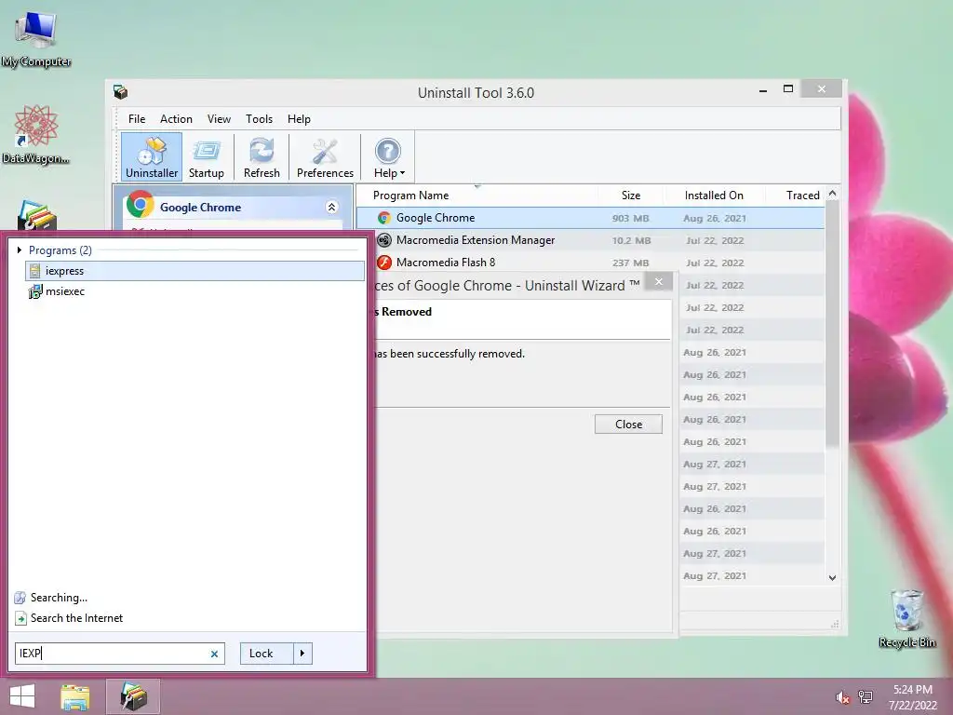953x715 pixels.
Task: Select the Aug 26, 2021 Chrome install date
Action: point(715,218)
